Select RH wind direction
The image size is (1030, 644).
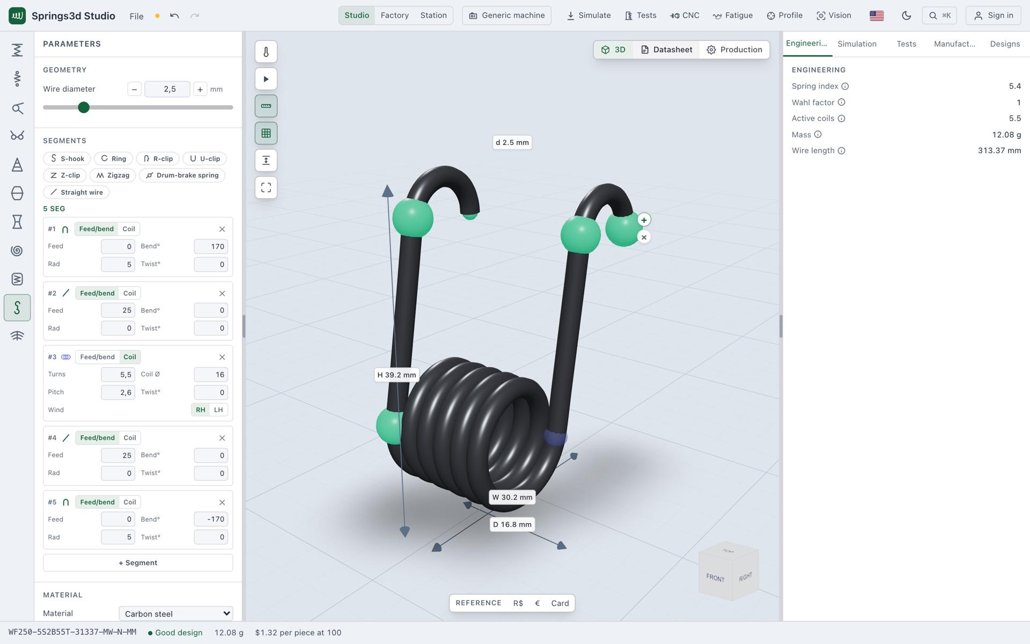point(200,410)
